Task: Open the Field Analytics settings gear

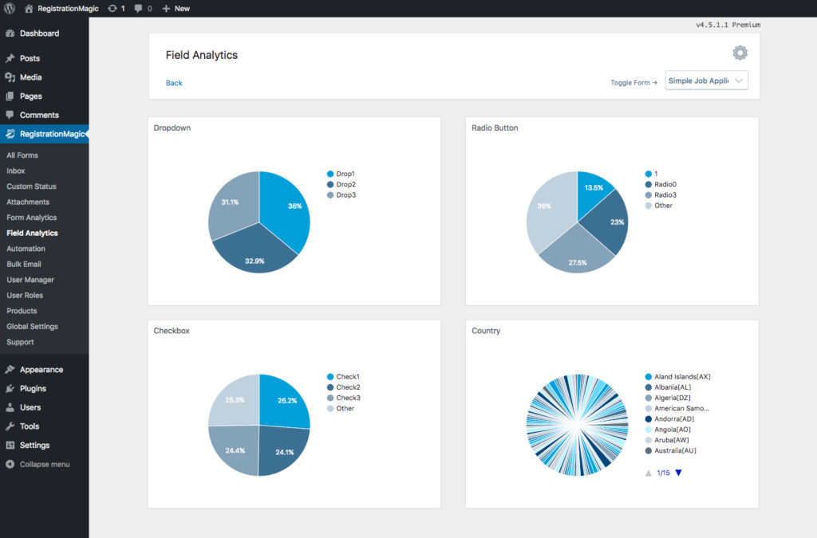Action: (x=740, y=53)
